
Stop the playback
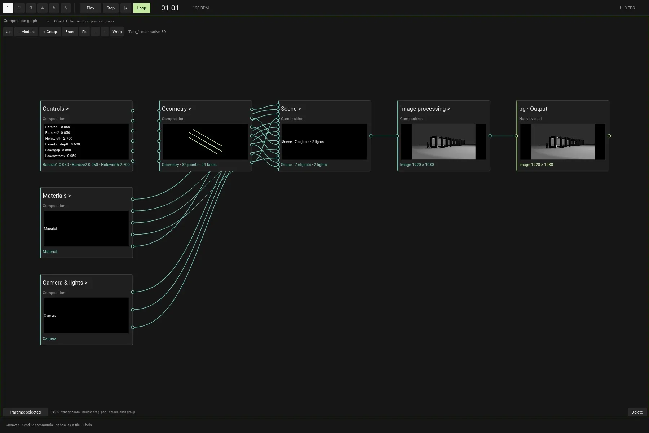click(111, 8)
